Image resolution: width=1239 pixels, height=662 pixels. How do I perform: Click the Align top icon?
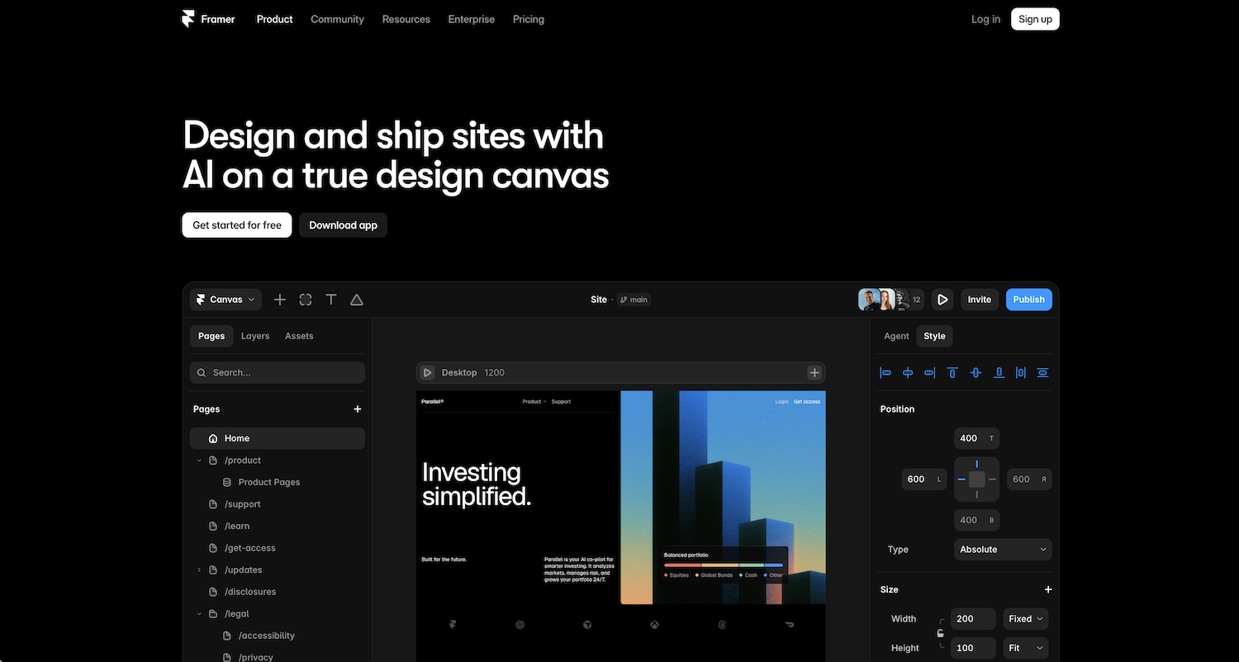952,372
